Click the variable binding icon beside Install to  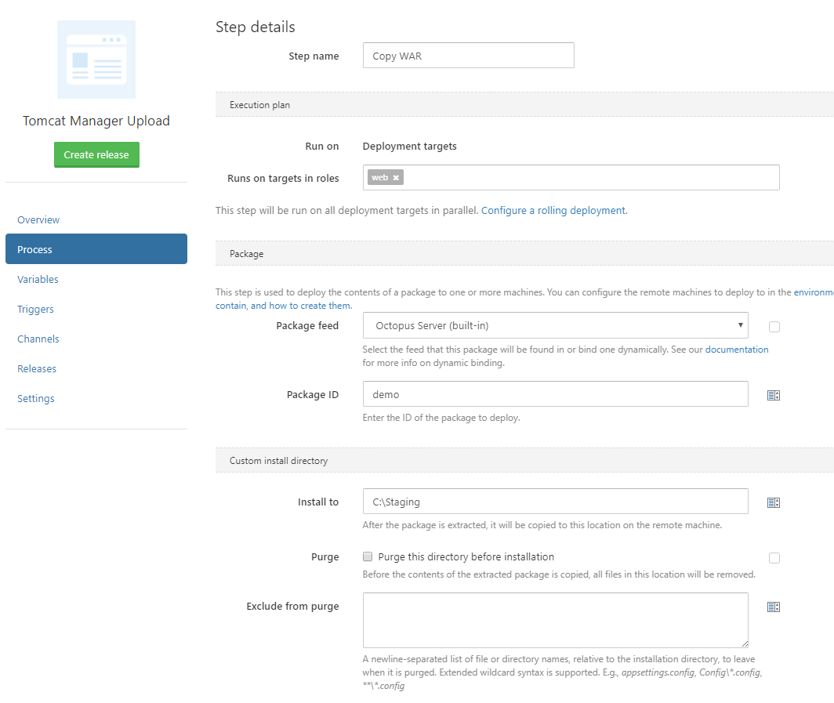[773, 502]
